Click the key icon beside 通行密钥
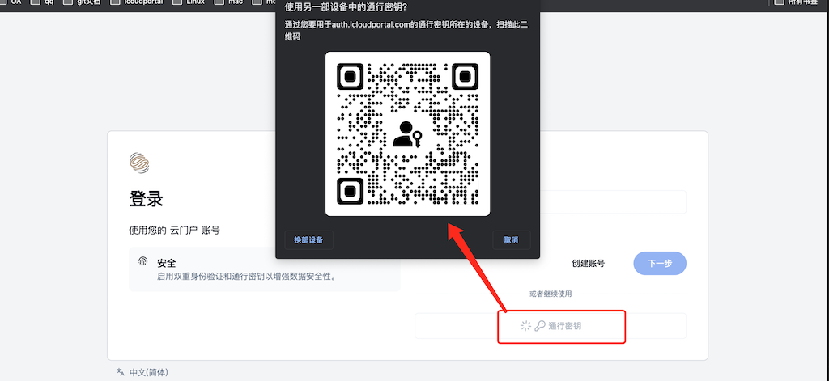This screenshot has width=829, height=381. (540, 326)
